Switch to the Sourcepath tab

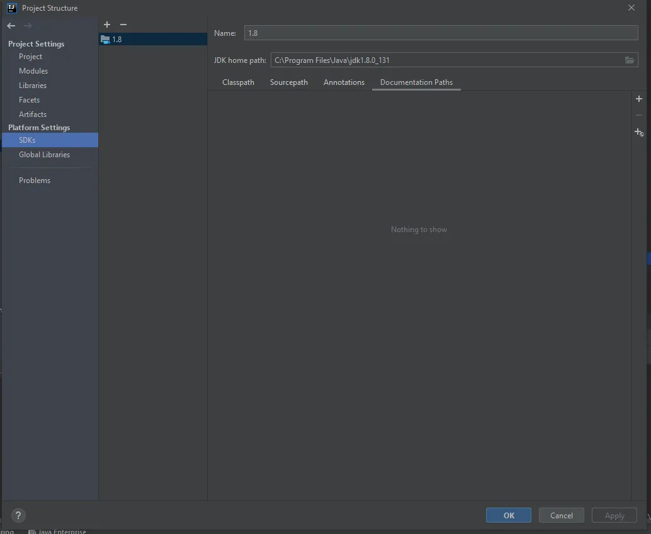289,82
